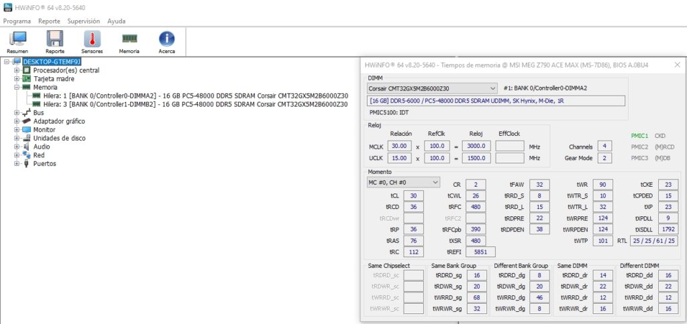Click the Memoria RAM toolbar icon
Screen dimensions: 687x324
pos(129,38)
